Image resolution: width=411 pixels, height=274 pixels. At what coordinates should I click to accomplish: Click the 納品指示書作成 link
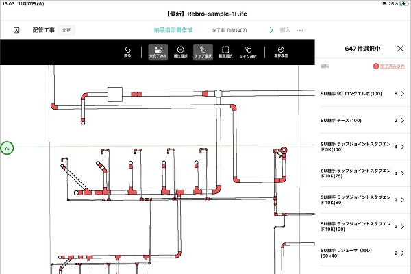tap(173, 30)
